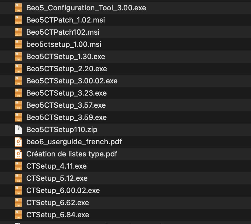
Task: Select Beo5CTSetup_3.00.02.exe row
Action: click(x=72, y=81)
